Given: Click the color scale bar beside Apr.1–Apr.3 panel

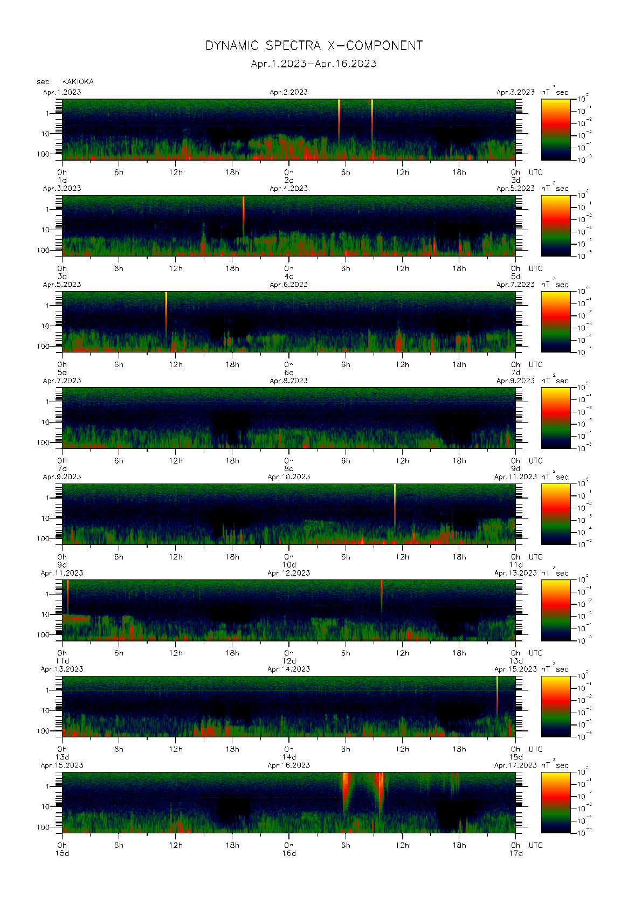Looking at the screenshot, I should click(556, 129).
